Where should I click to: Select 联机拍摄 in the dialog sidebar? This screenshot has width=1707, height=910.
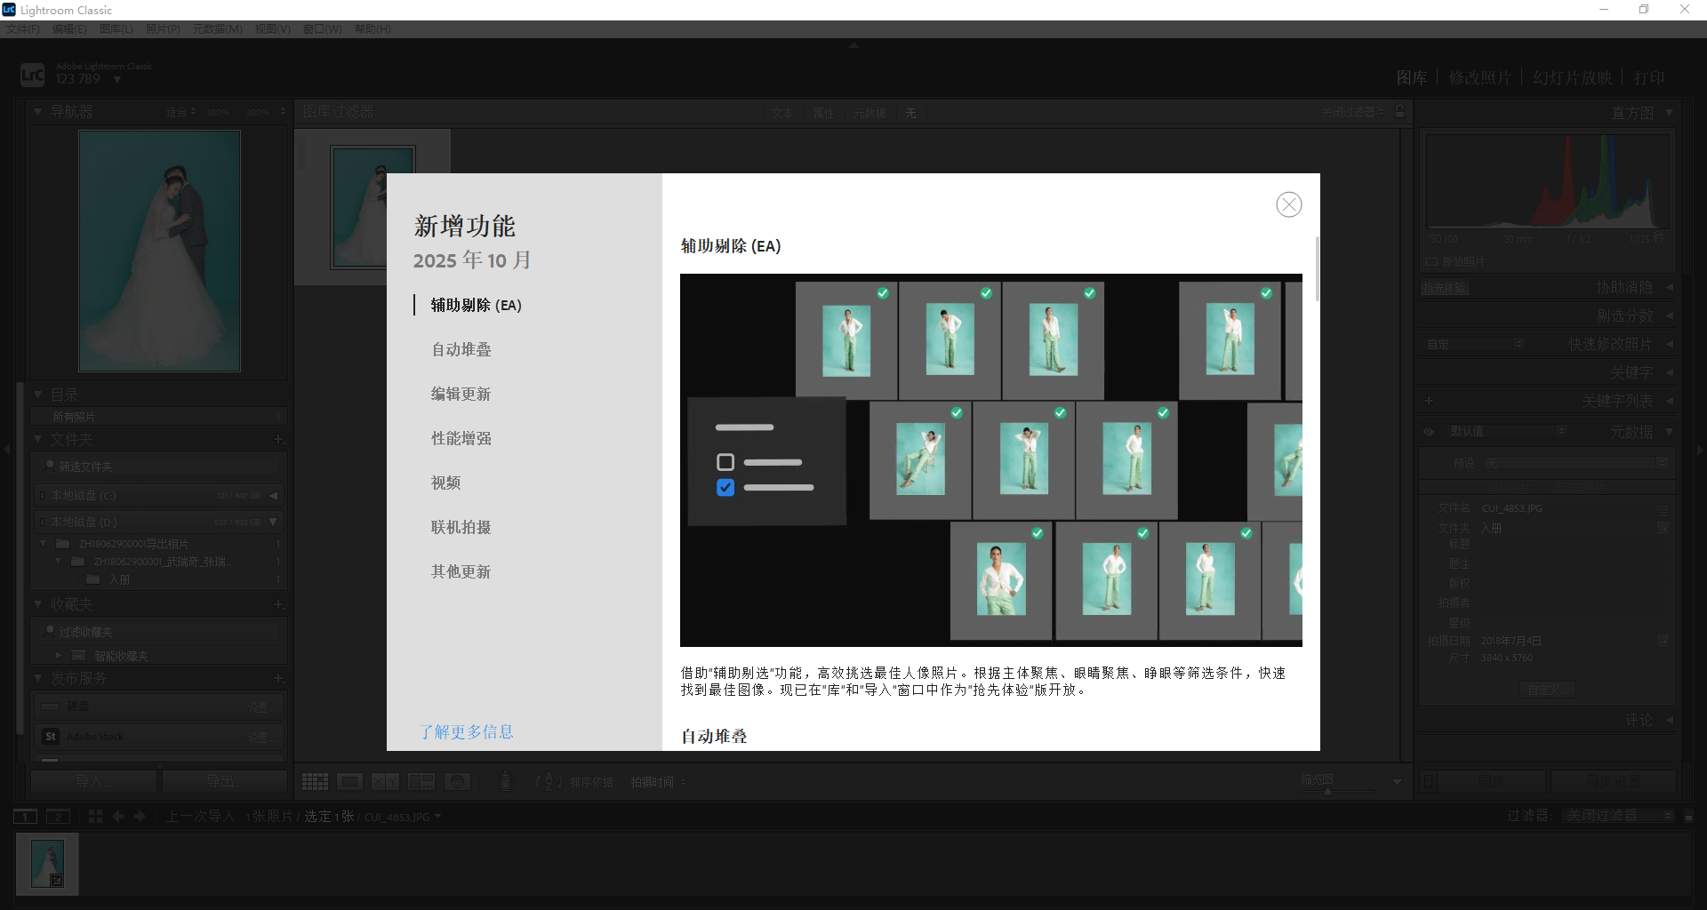tap(461, 527)
